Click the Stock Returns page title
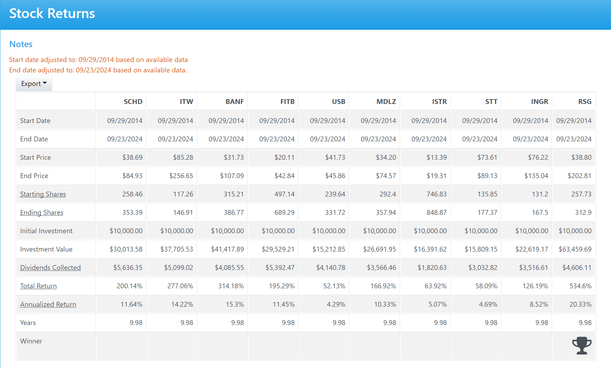Viewport: 611px width, 368px height. [x=52, y=14]
